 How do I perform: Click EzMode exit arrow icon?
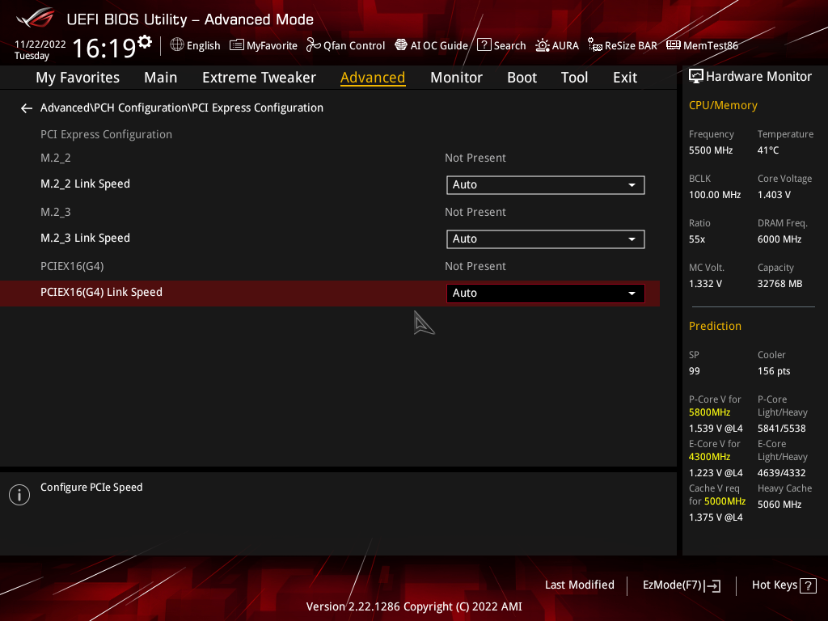[x=712, y=585]
